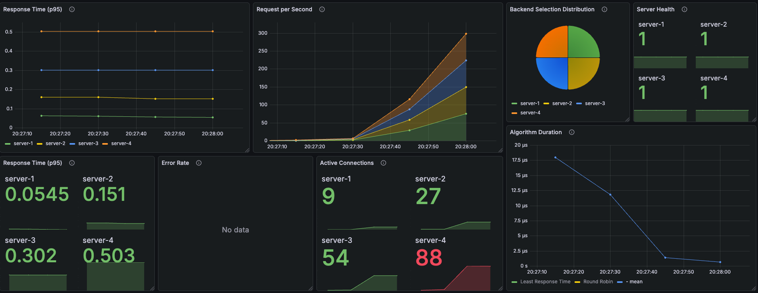Screen dimensions: 758x293
Task: Toggle server-4 series in Response Time chart legend
Action: (121, 143)
